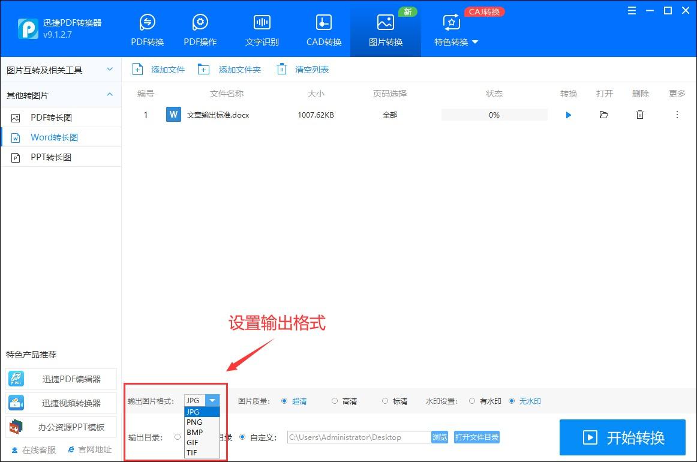The image size is (697, 462).
Task: Select the 图片转换 image conversion icon
Action: click(385, 27)
